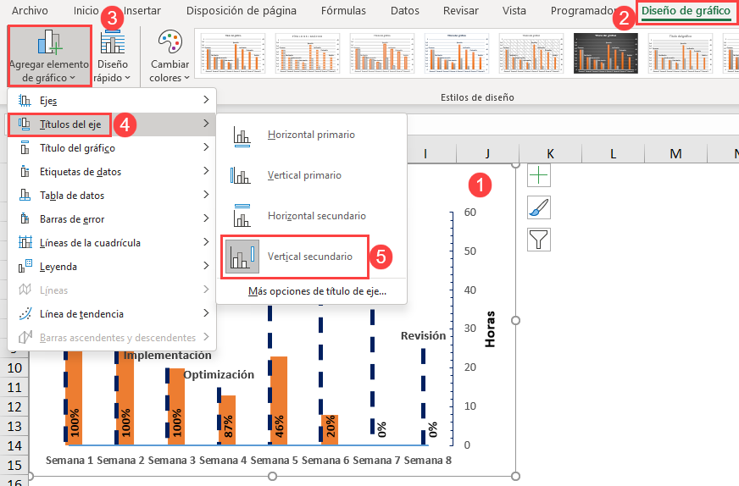Switch to Disposición de página tab
Screen dimensions: 739x486
tap(242, 10)
